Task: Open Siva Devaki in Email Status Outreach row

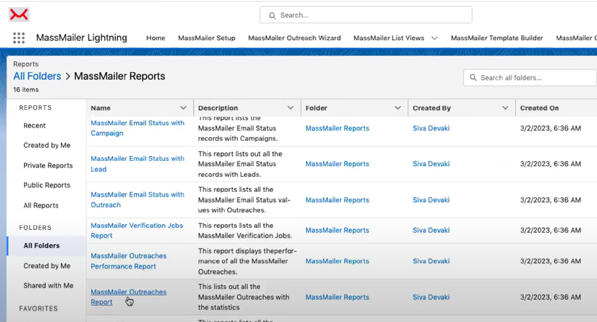Action: [431, 200]
